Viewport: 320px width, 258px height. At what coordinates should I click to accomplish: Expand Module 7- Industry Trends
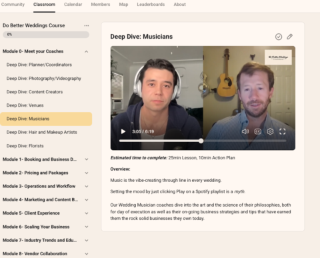click(87, 241)
